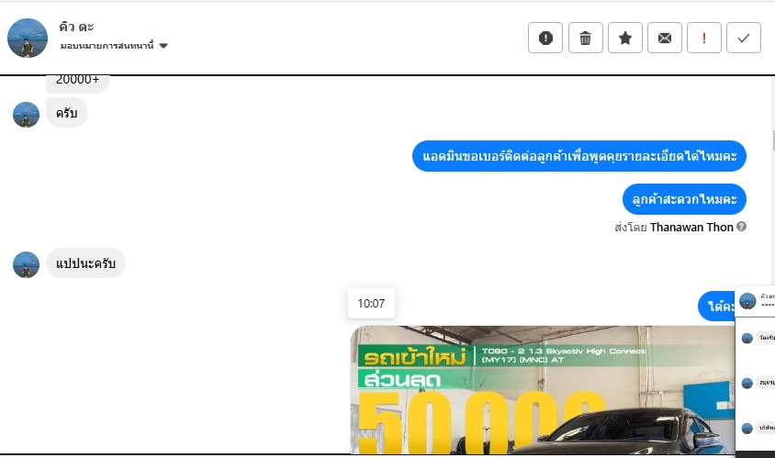Expand the มอบหมายการสนทนานี้ dropdown arrow
The width and height of the screenshot is (775, 458).
(x=163, y=46)
